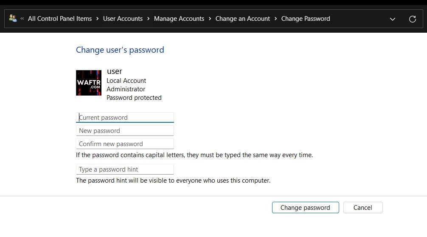Viewport: 427px width, 237px height.
Task: Focus the Current password field
Action: [x=125, y=118]
